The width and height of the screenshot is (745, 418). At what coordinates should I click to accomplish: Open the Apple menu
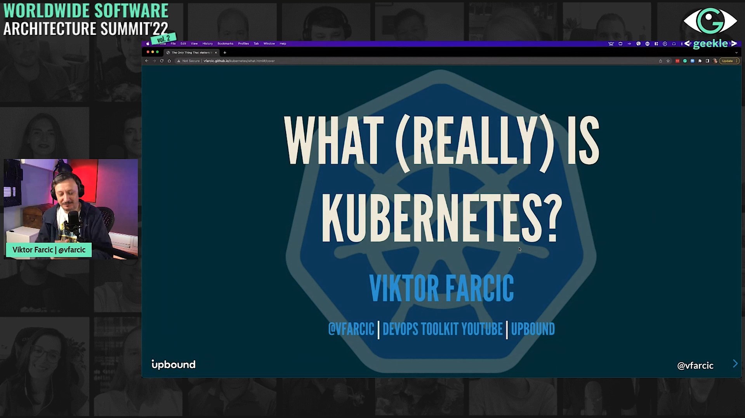pyautogui.click(x=148, y=44)
